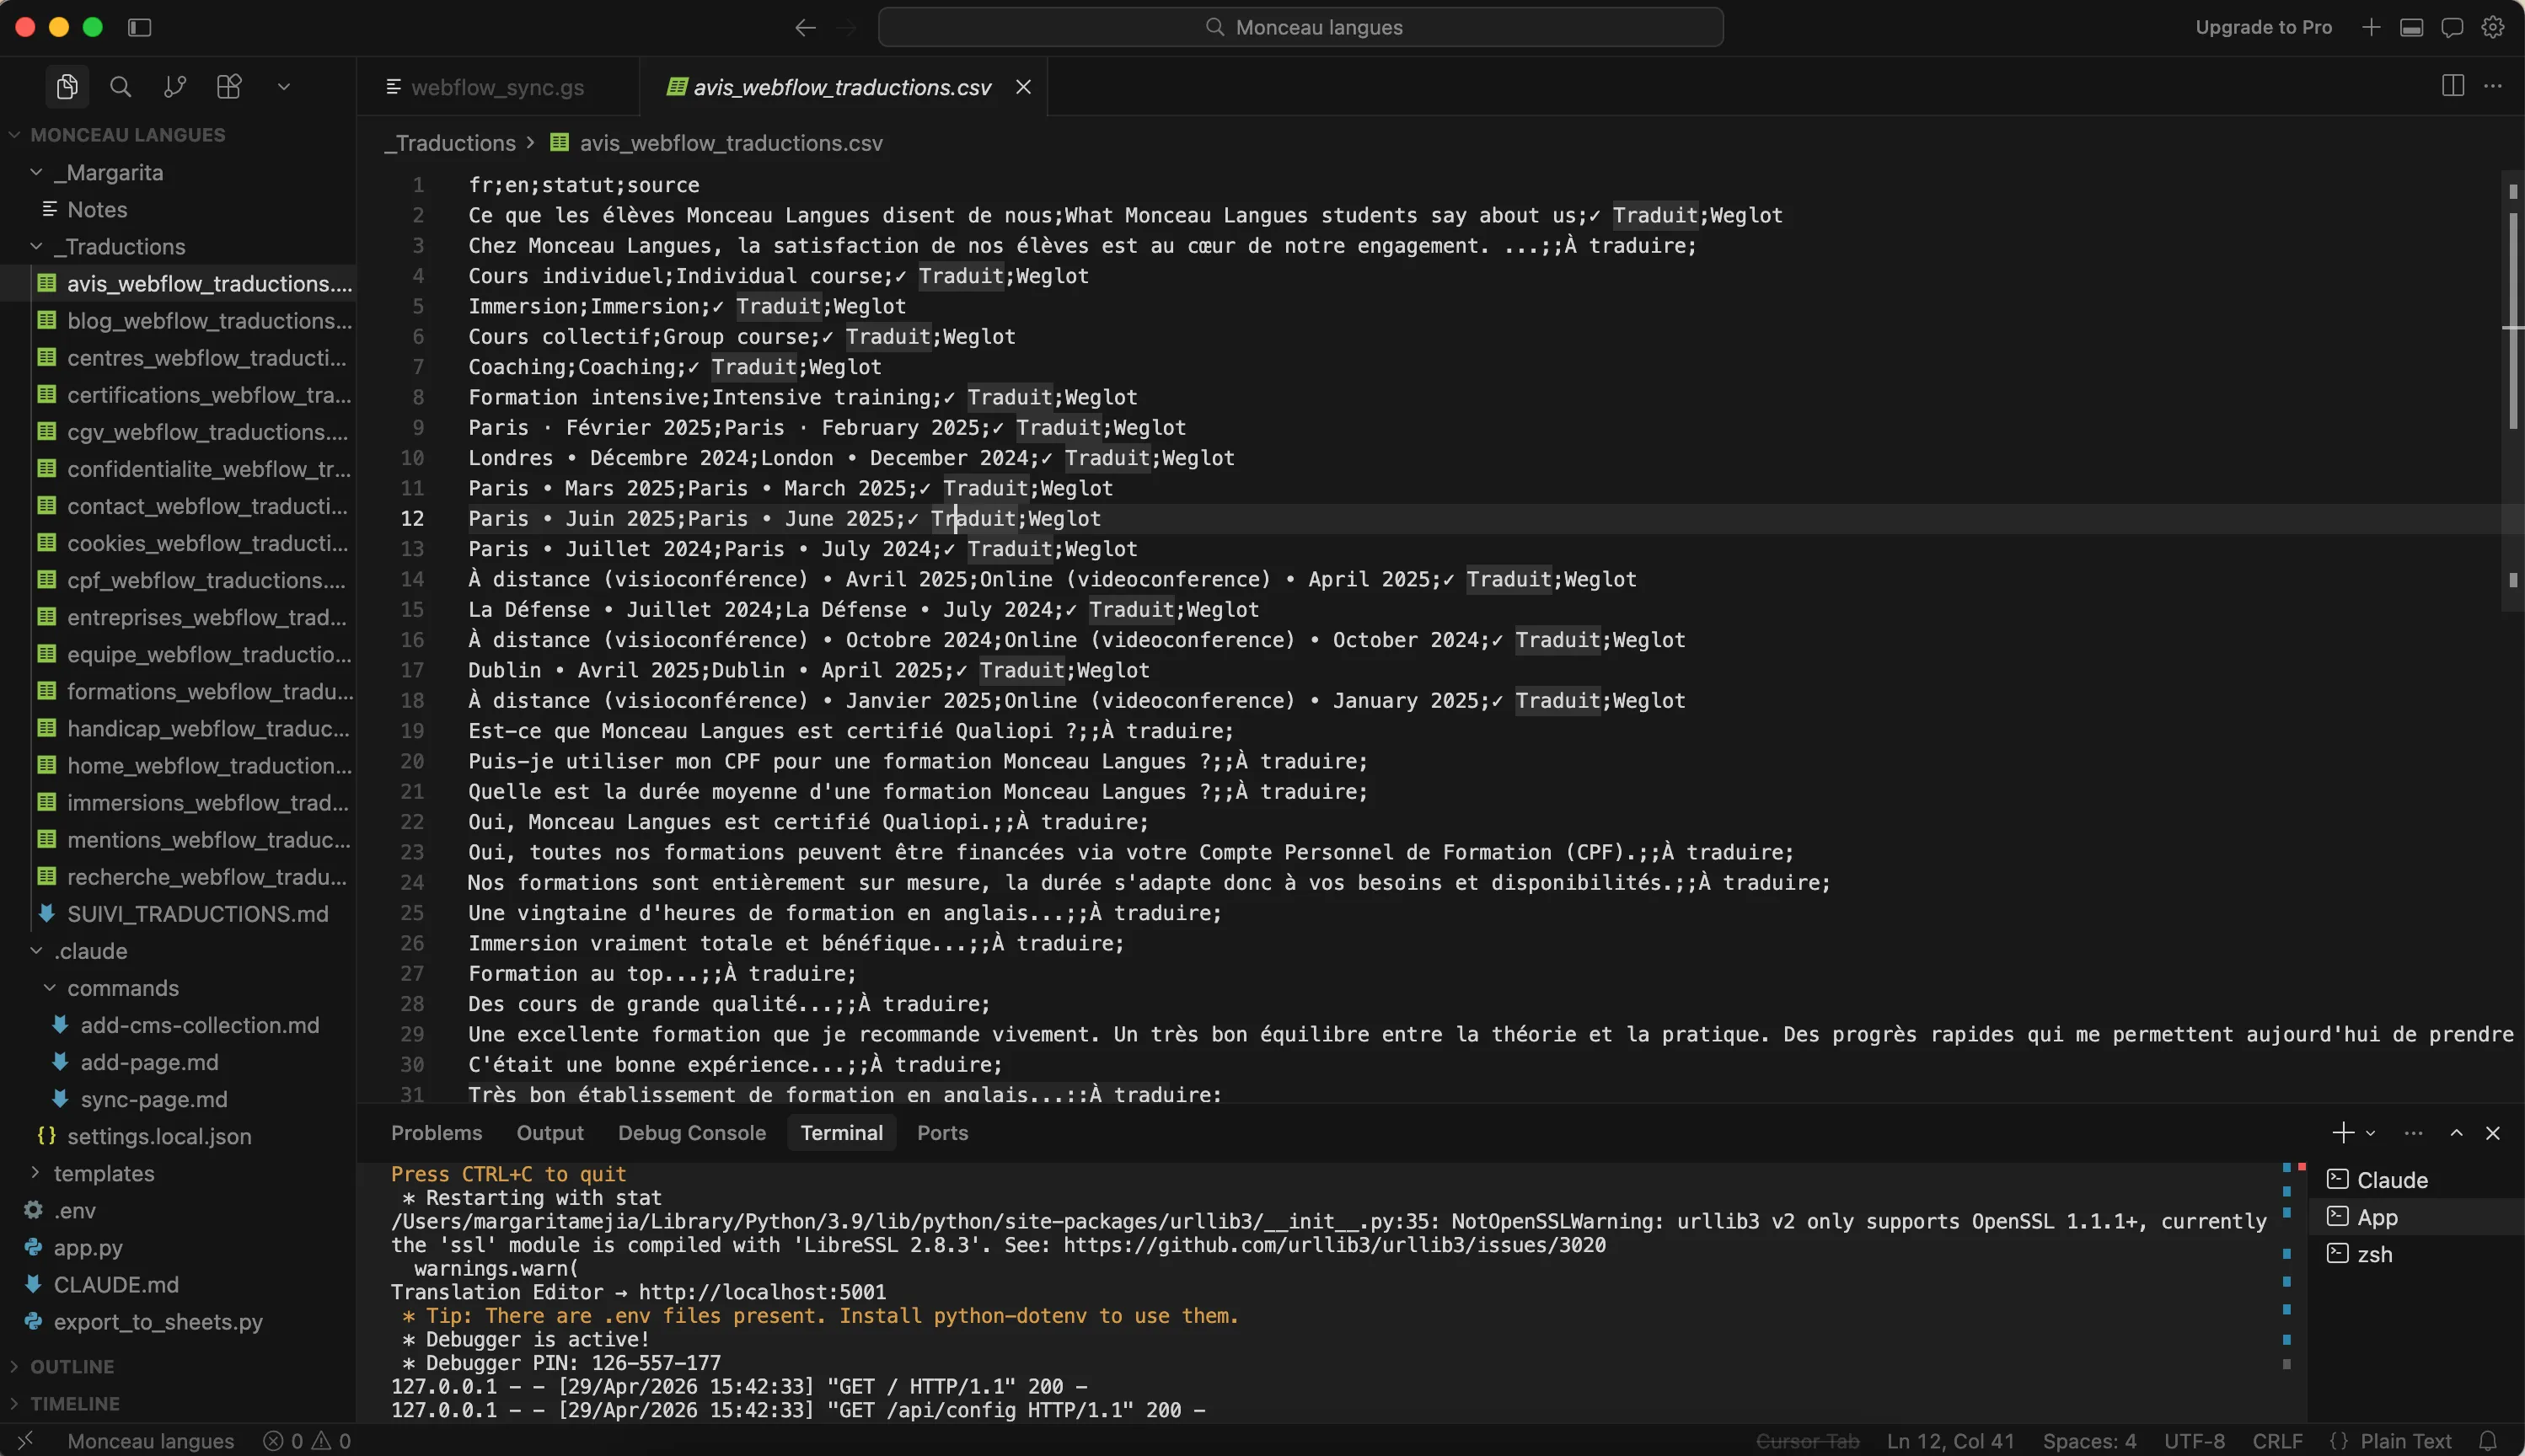Click the Monceau langues search field
Image resolution: width=2525 pixels, height=1456 pixels.
coord(1300,27)
